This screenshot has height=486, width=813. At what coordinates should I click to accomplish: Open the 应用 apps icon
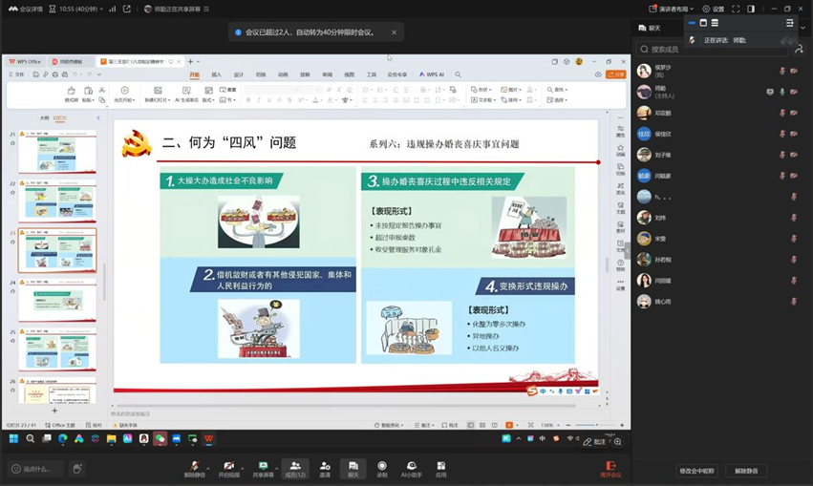[x=441, y=465]
